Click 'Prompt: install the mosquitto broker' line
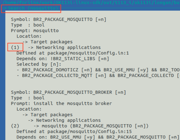The image size is (180, 140). (61, 103)
